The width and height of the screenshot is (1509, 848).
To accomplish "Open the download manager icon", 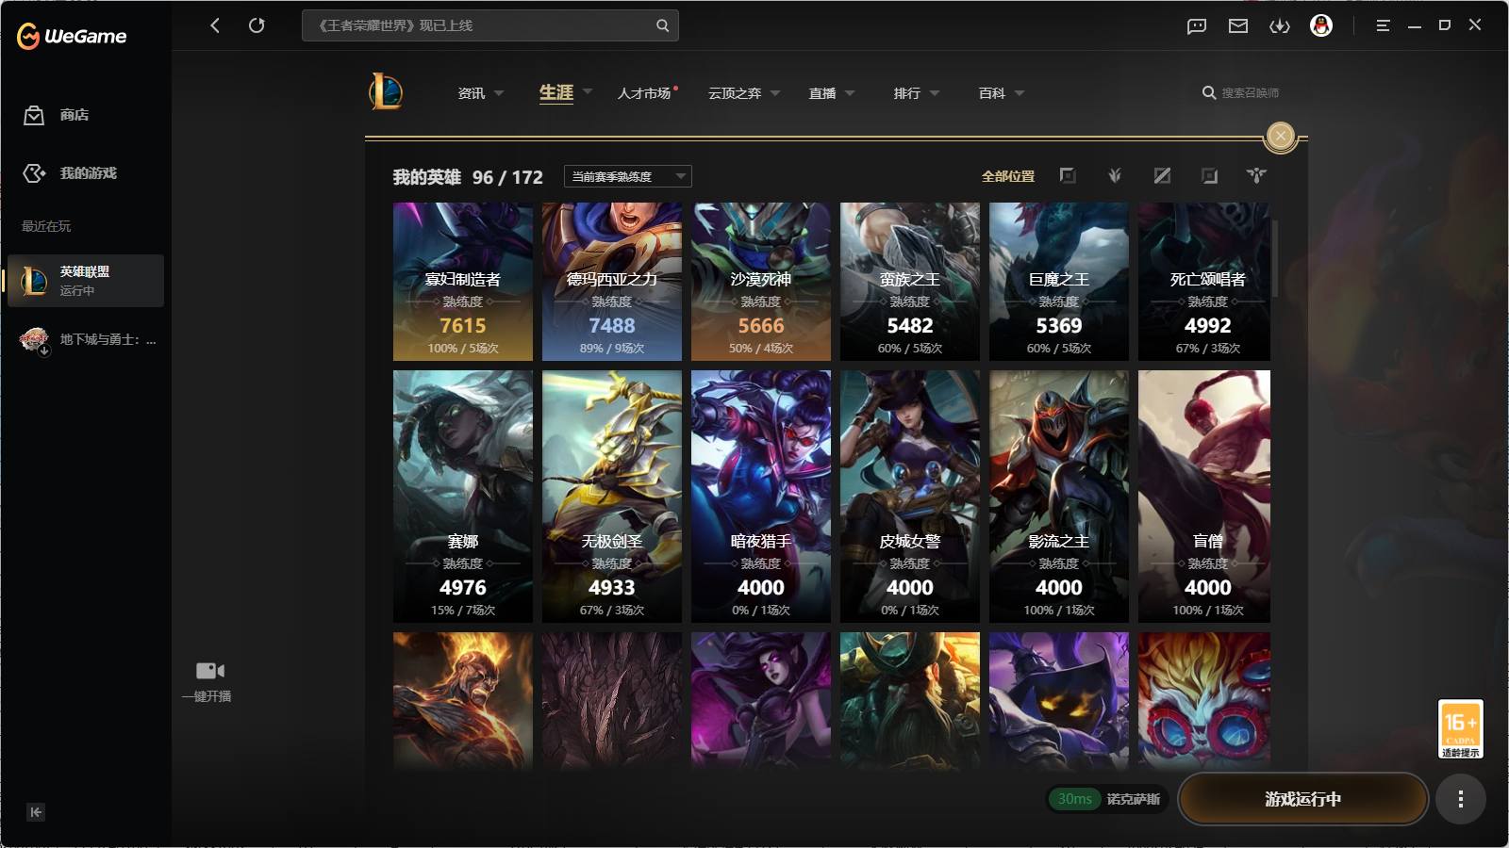I will click(1280, 26).
